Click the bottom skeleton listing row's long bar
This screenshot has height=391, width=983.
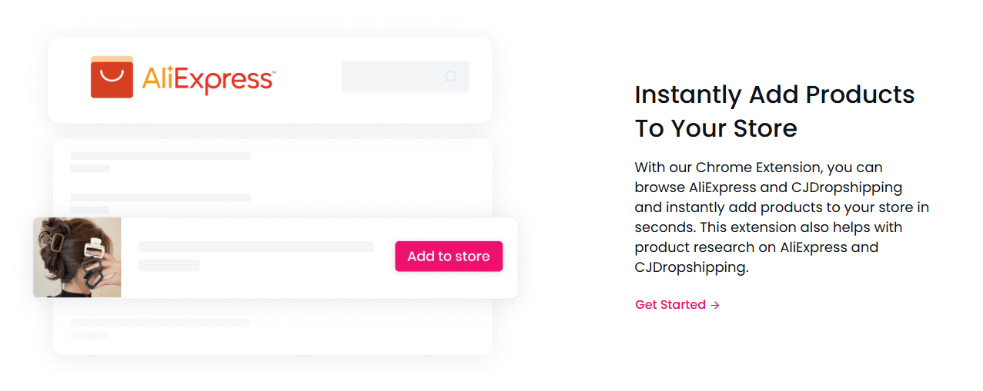pos(160,323)
